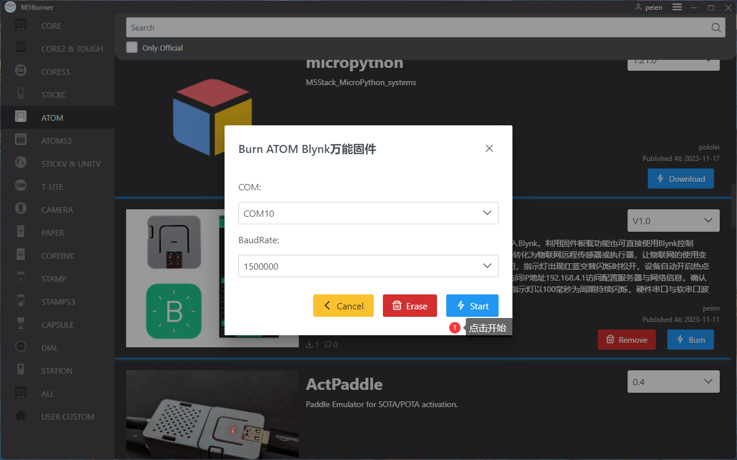Click 'Paddle Emulator for SOTA/POTA activation.' text
The height and width of the screenshot is (460, 737).
(382, 404)
